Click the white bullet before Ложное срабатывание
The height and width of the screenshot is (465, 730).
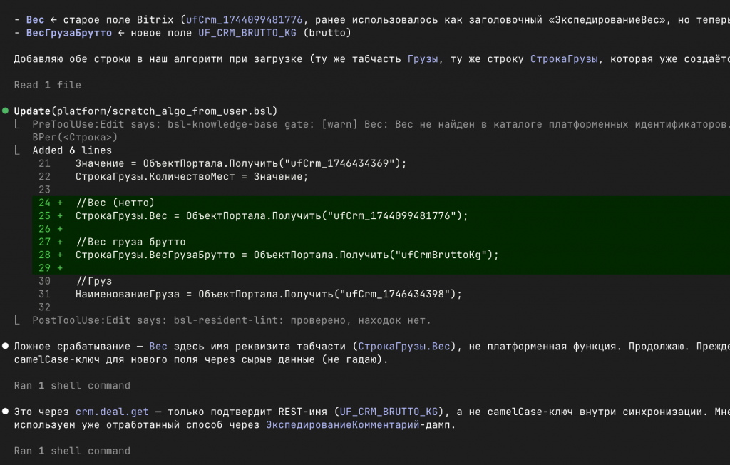coord(5,346)
